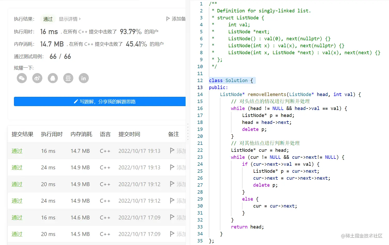This screenshot has width=389, height=245.
Task: Share result to Weibo
Action: point(37,78)
